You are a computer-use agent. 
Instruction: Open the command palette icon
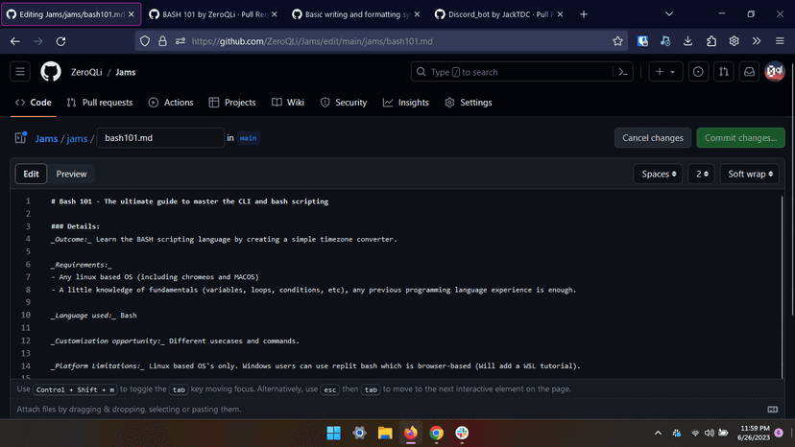(623, 72)
